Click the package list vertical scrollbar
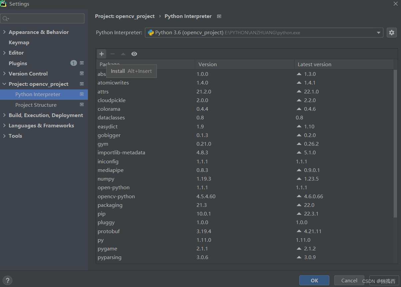 coord(395,143)
